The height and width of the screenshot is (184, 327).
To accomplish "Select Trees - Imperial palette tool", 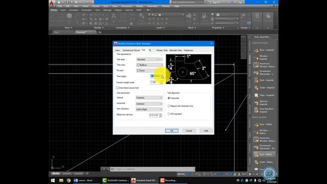I will point(264,95).
